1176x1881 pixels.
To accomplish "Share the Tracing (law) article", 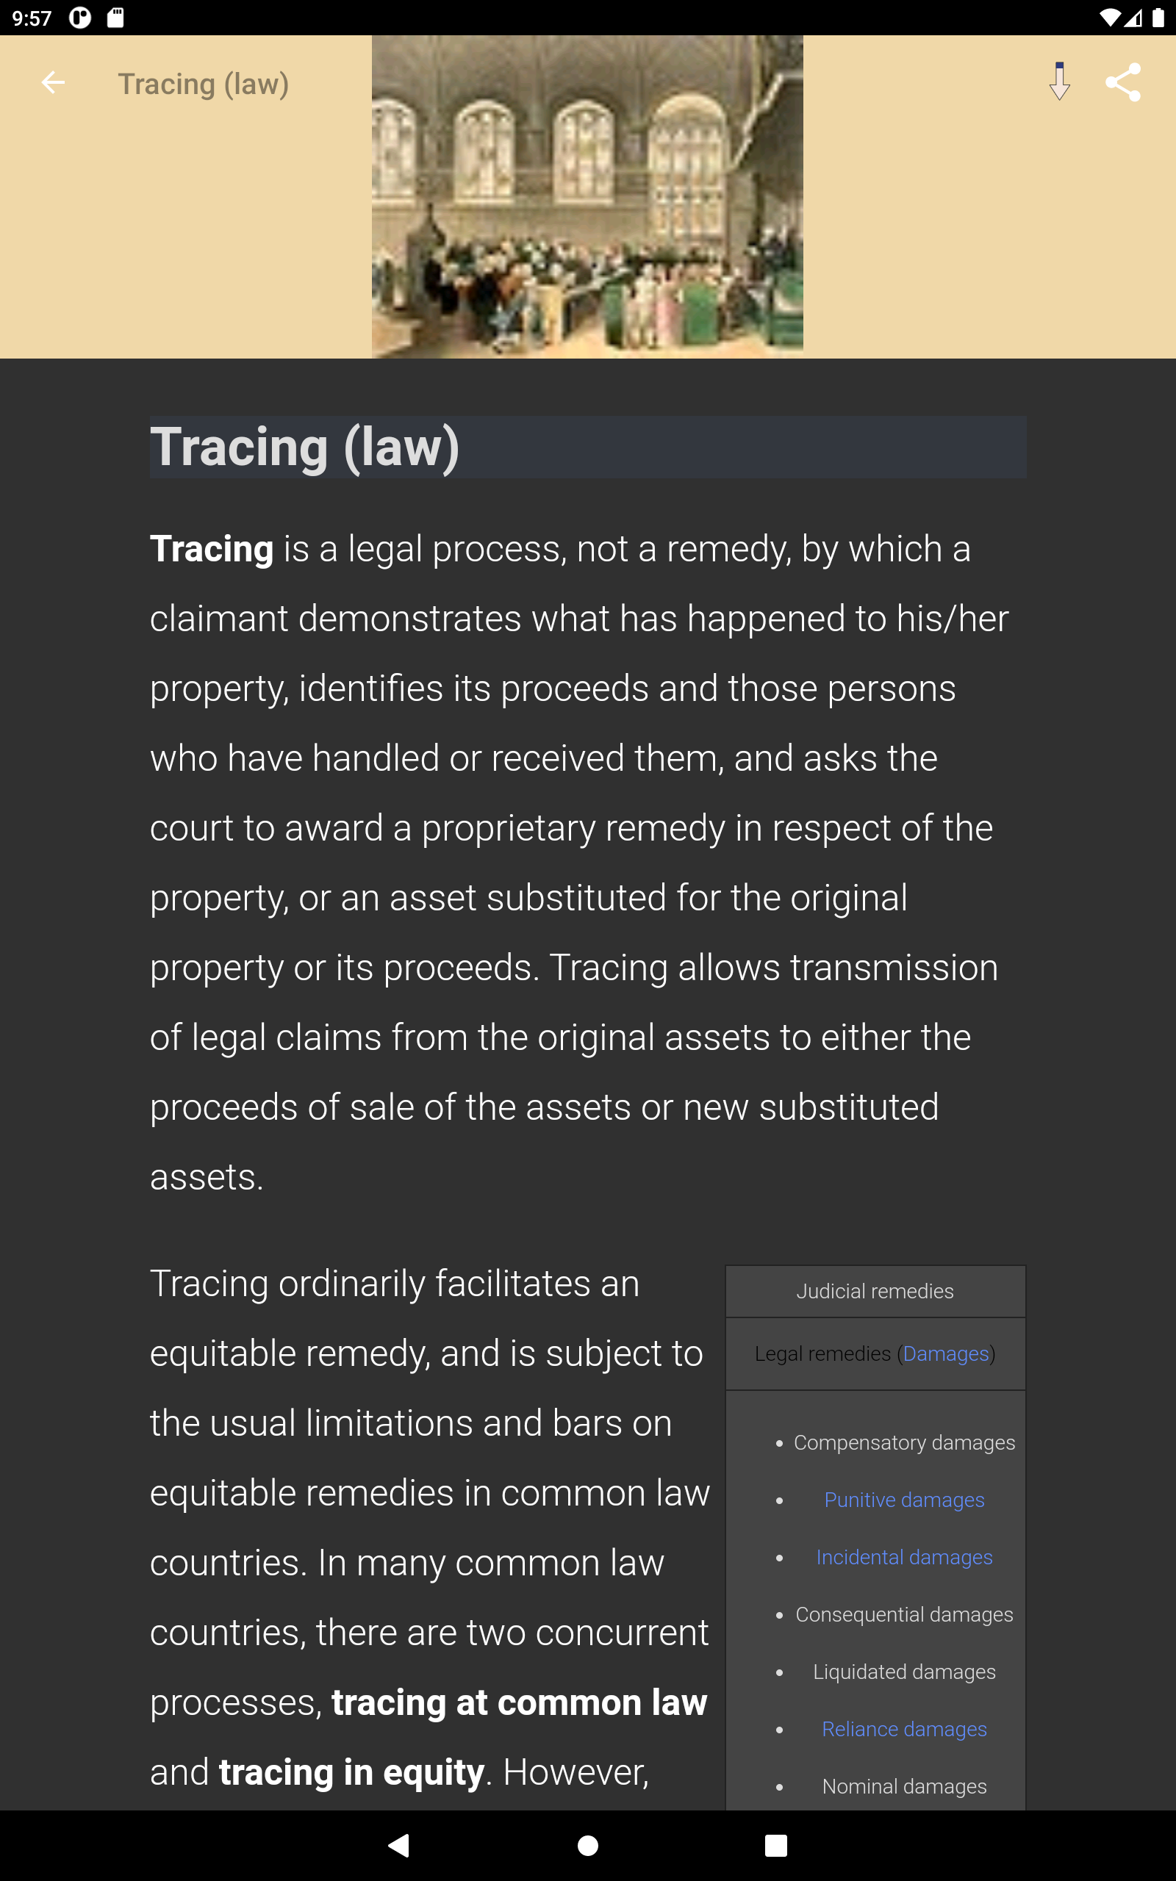I will 1123,81.
